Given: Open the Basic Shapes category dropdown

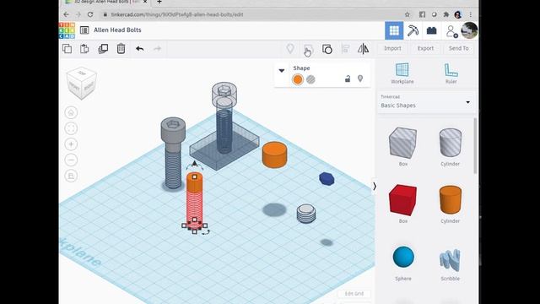Looking at the screenshot, I should point(425,102).
